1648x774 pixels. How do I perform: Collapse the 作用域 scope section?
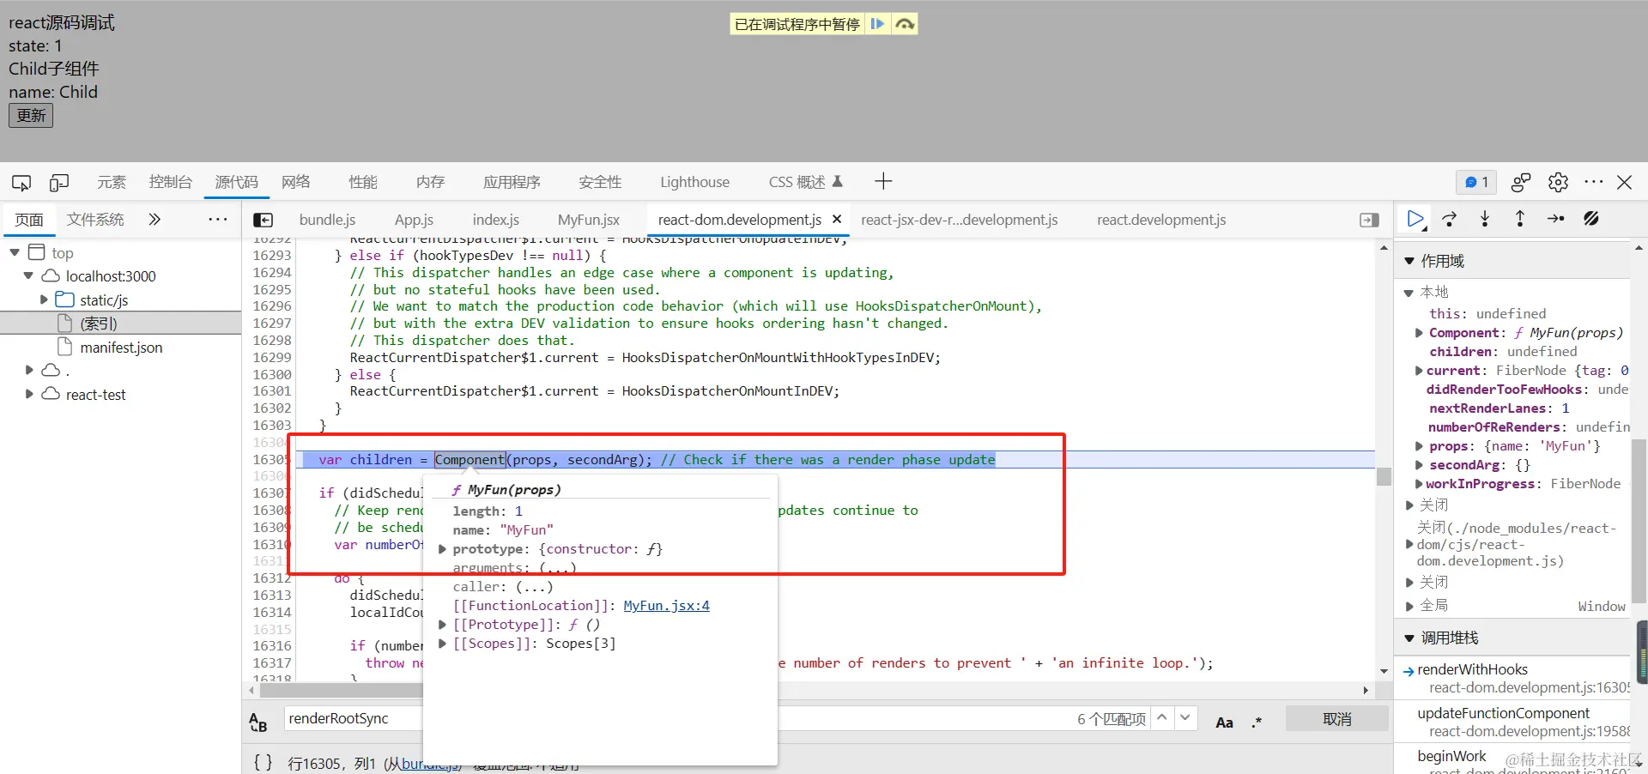(x=1409, y=261)
